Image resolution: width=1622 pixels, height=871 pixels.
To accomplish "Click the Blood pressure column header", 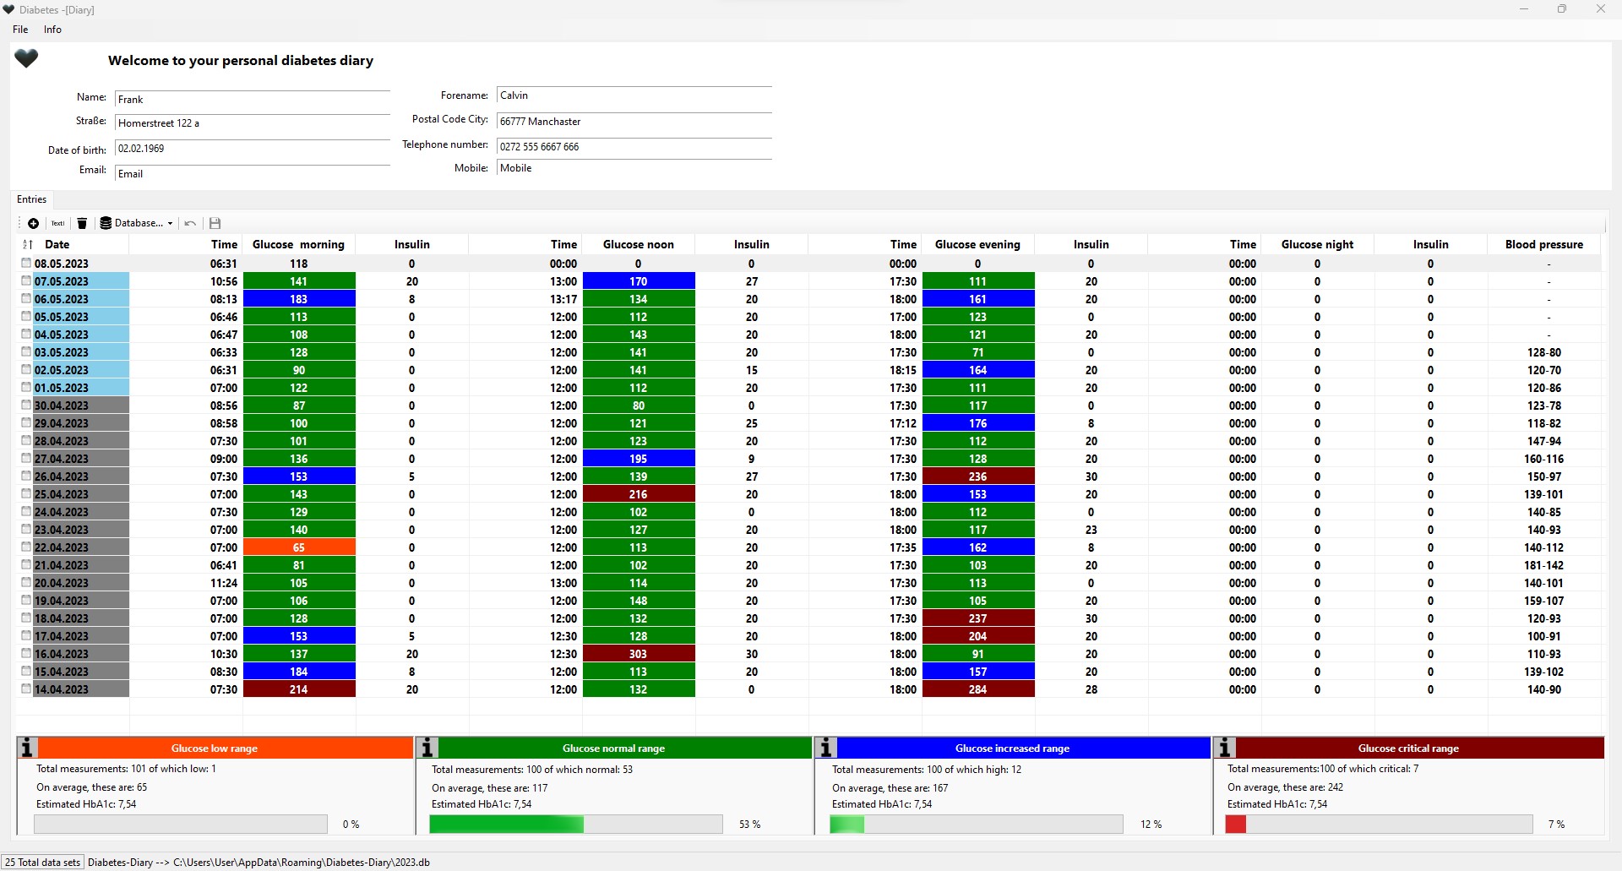I will tap(1544, 244).
